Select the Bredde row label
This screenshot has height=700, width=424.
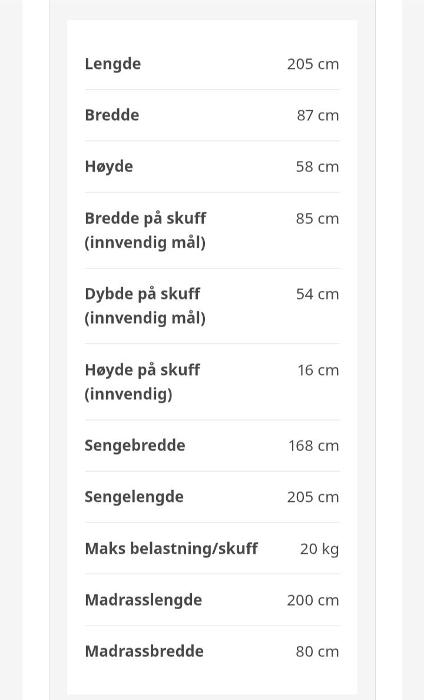pos(112,115)
